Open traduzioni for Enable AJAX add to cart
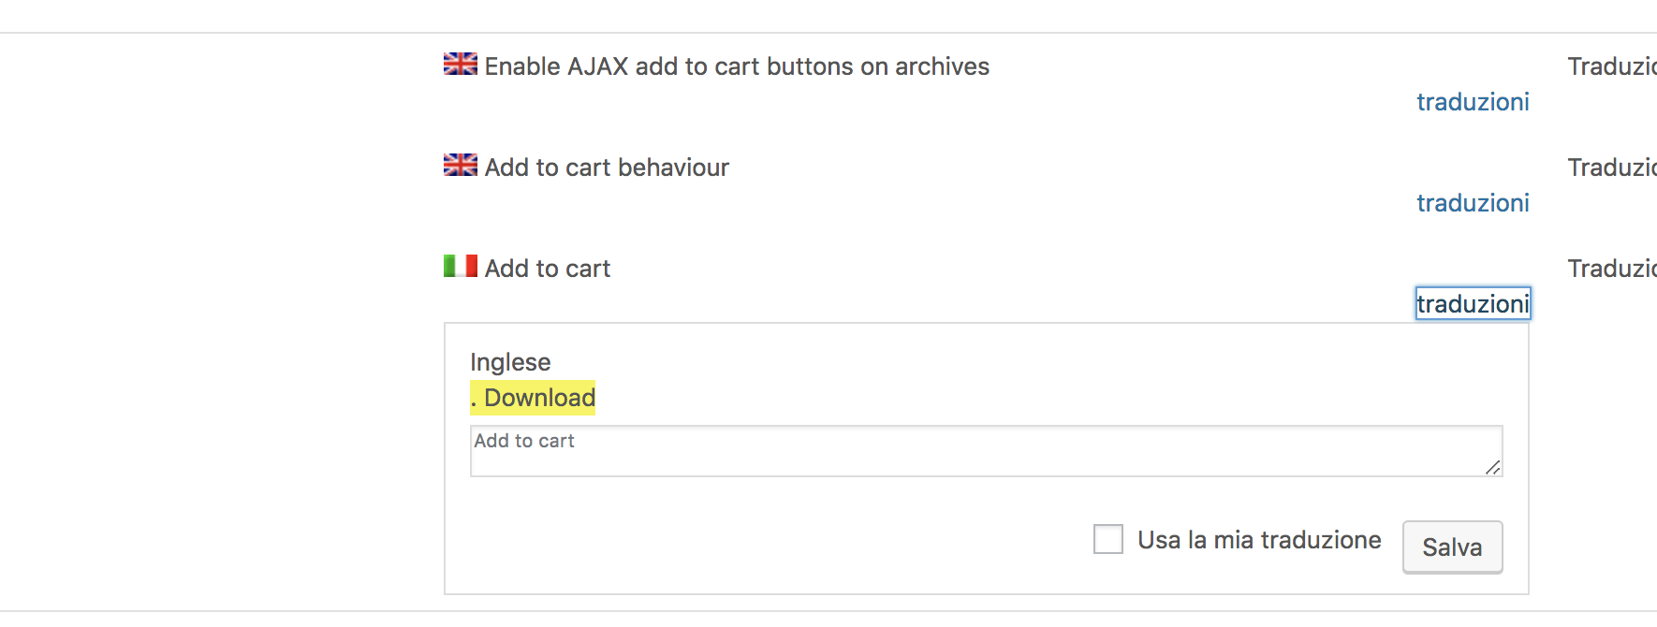 point(1473,102)
